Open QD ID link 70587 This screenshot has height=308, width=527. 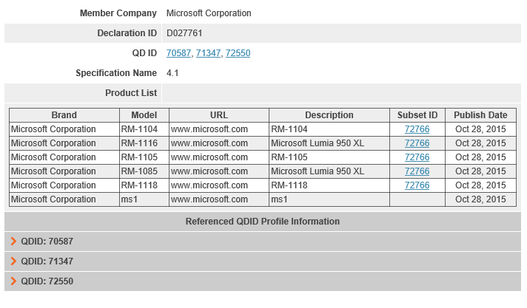[x=178, y=53]
